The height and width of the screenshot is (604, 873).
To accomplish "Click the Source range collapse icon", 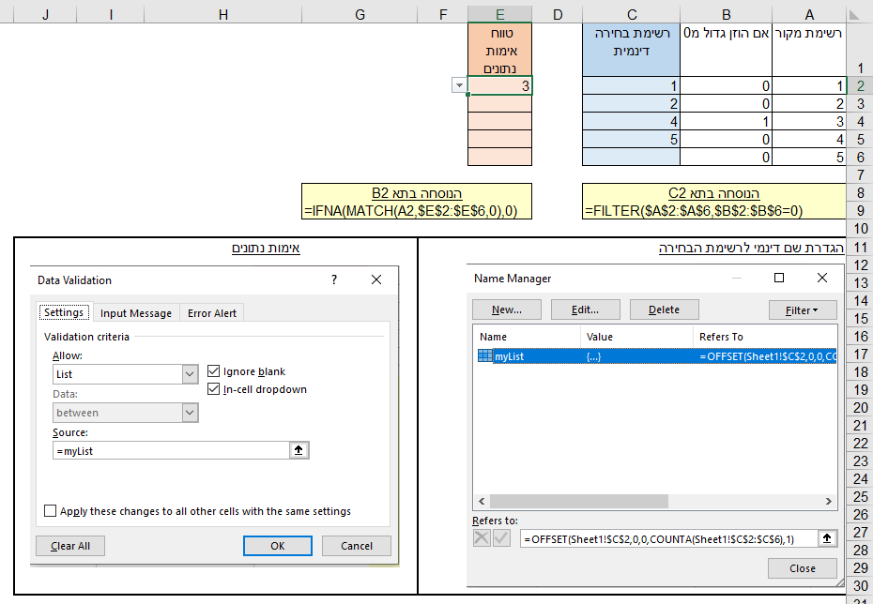I will (299, 450).
